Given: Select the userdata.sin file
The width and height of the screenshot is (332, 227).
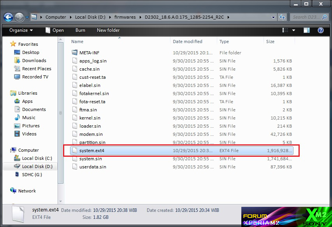Looking at the screenshot, I should pos(93,166).
